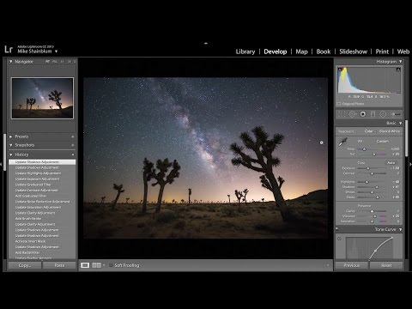Adjust the Highlights slider
This screenshot has height=309, width=412.
click(x=367, y=182)
